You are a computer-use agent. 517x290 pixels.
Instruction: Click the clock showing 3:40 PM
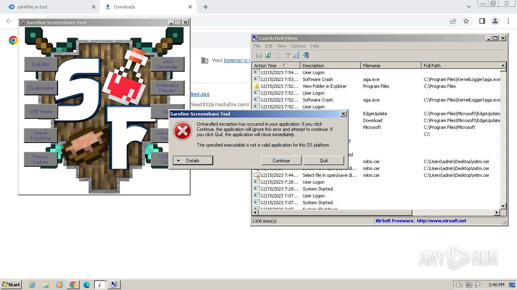click(496, 285)
